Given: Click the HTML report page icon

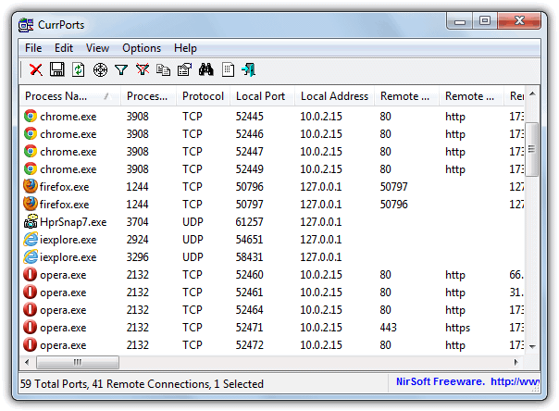Looking at the screenshot, I should (x=228, y=69).
